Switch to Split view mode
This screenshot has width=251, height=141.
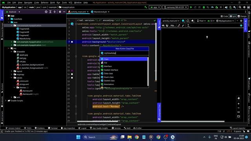[x=233, y=16]
